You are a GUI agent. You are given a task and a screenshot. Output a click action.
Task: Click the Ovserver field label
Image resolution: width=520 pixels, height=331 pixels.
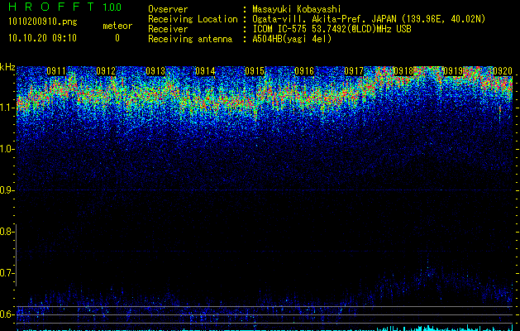(168, 9)
